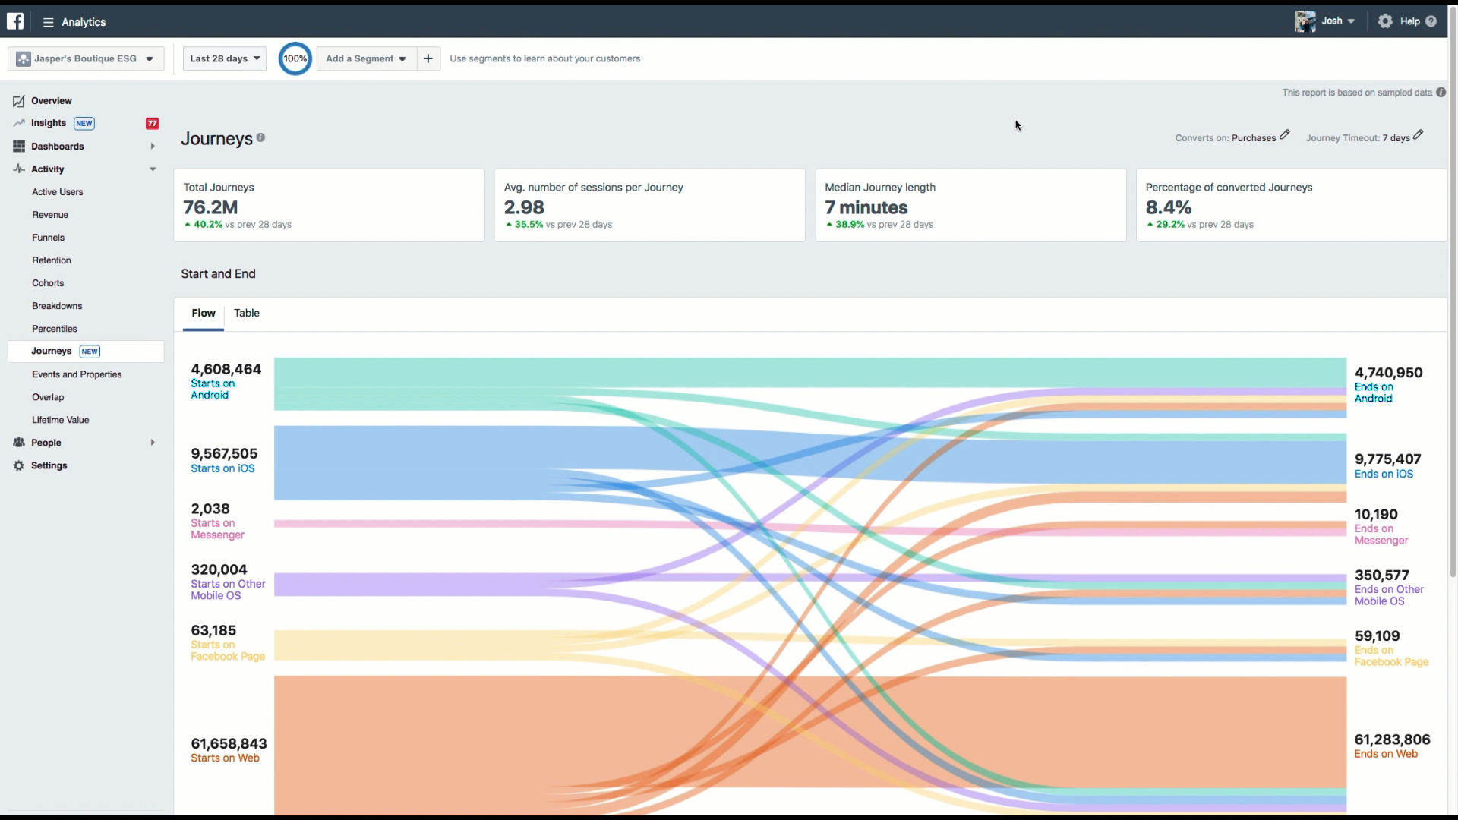Open the Last 28 days dropdown
The image size is (1458, 820).
[223, 58]
